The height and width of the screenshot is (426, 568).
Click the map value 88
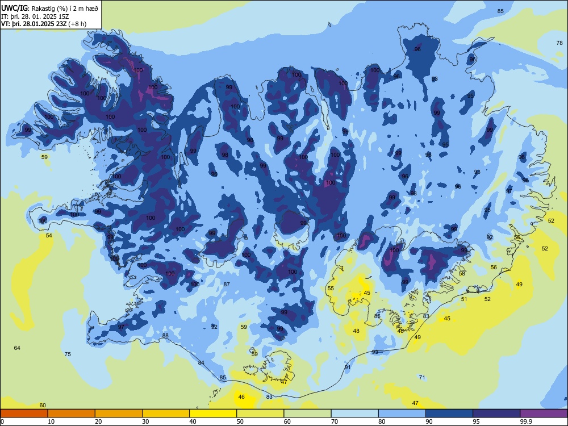coord(165,336)
